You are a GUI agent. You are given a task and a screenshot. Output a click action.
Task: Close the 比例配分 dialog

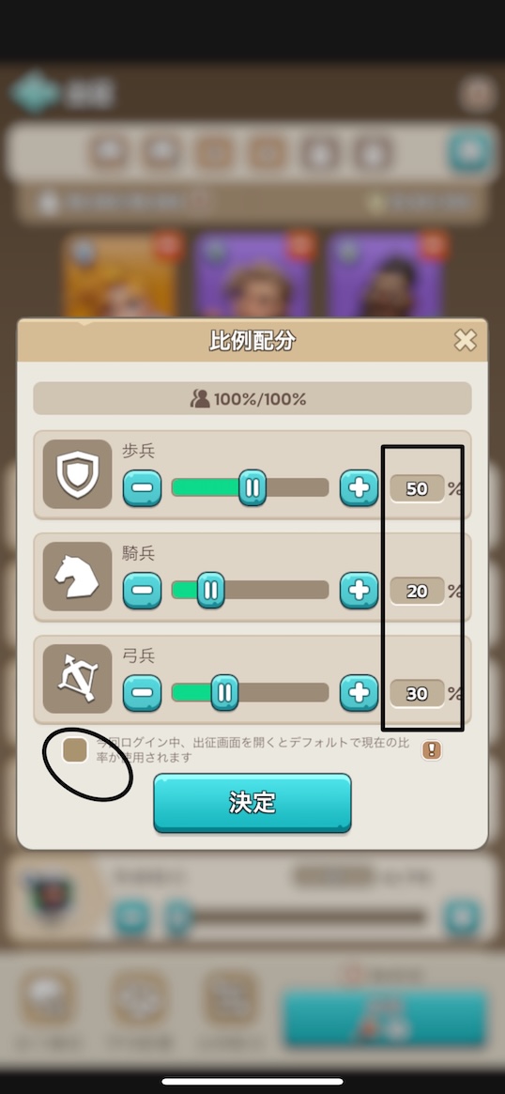pyautogui.click(x=466, y=340)
